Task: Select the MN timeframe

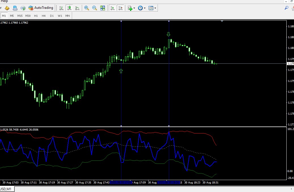Action: click(x=68, y=16)
